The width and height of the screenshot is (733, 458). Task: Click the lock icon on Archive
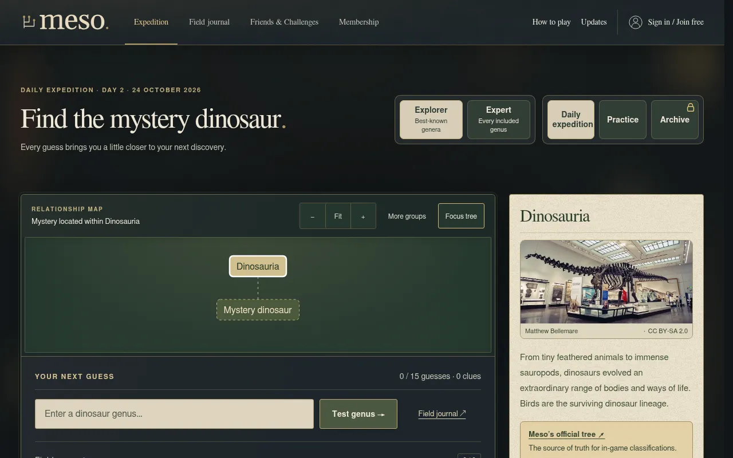coord(691,108)
